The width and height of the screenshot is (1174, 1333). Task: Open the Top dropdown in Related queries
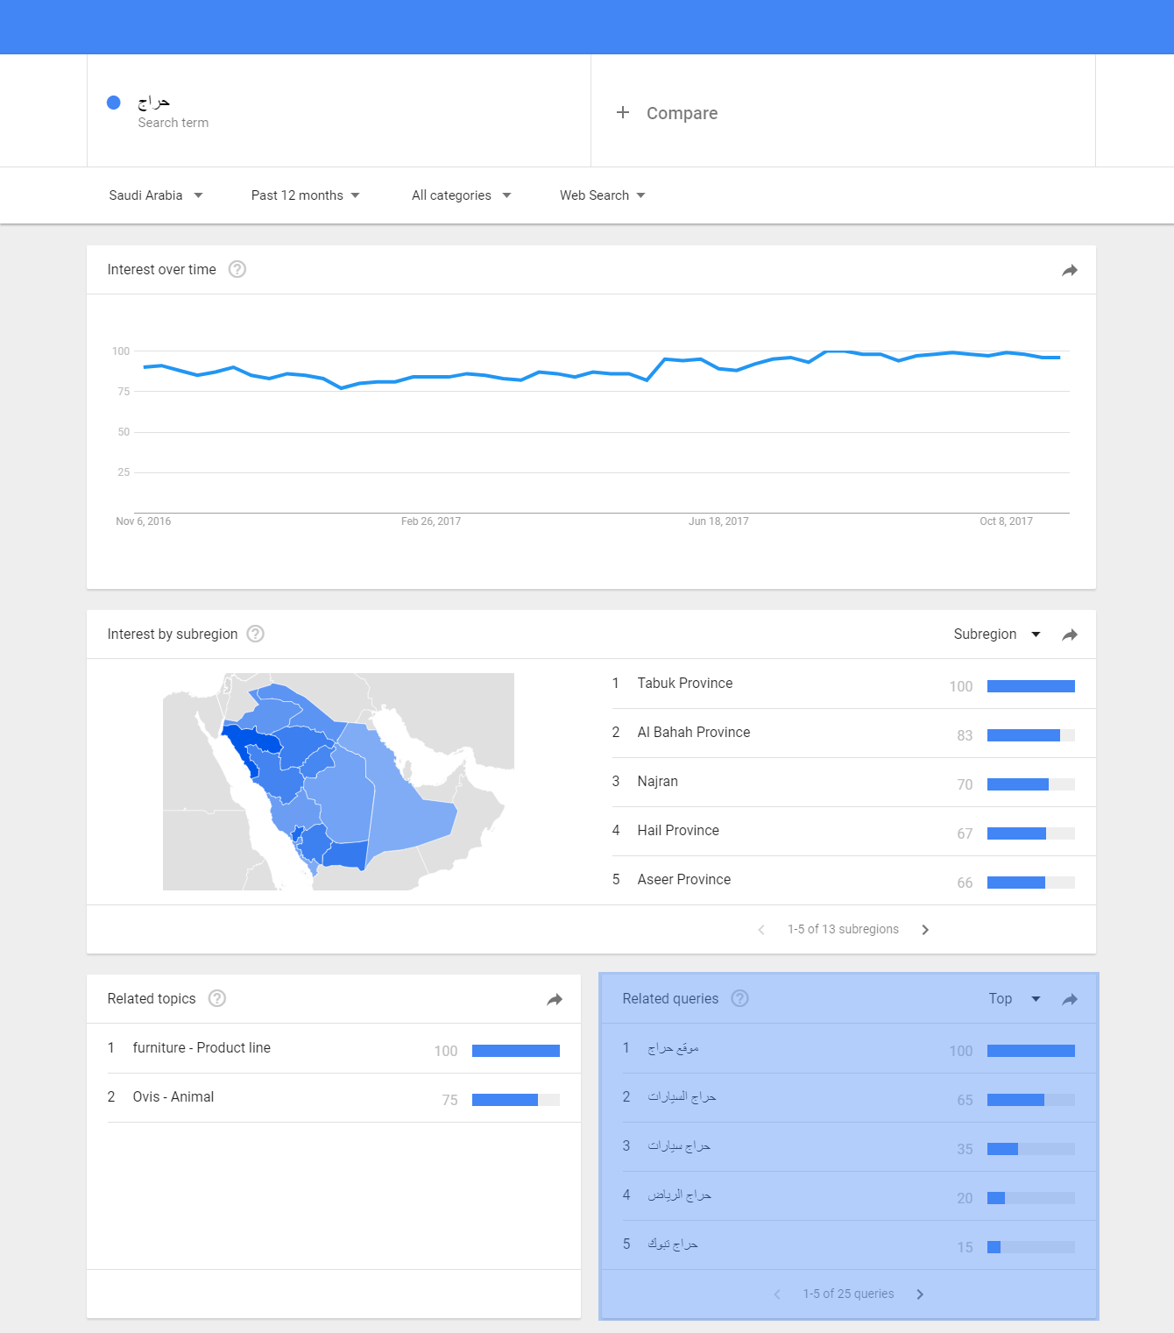(1015, 998)
